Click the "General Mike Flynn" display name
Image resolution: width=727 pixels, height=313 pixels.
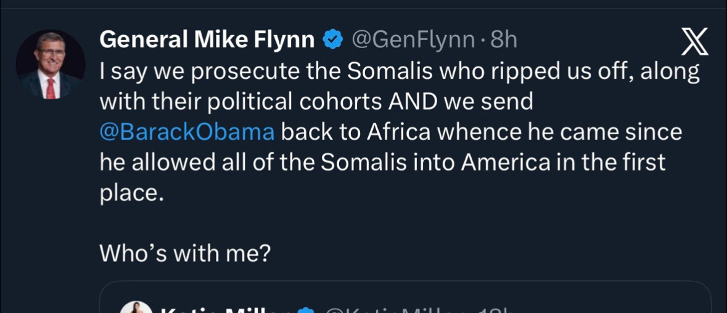click(x=207, y=40)
